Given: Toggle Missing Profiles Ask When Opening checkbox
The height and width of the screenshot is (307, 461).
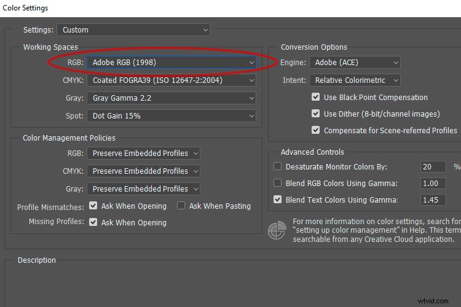Looking at the screenshot, I should coord(93,222).
